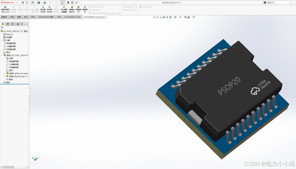Open the PropertyManager panel tab
The image size is (296, 169).
coord(8,24)
